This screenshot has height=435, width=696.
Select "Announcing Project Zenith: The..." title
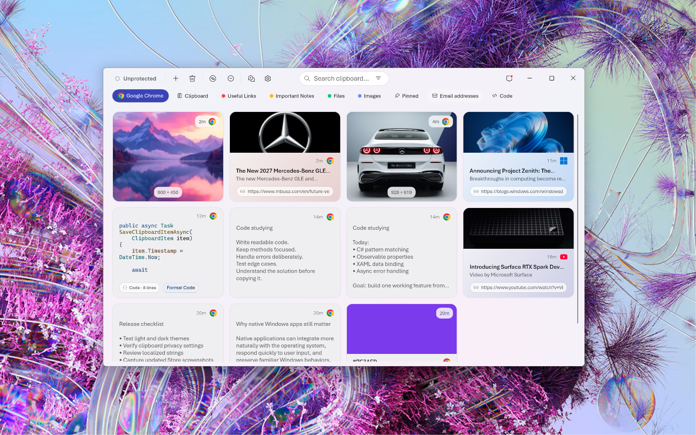(x=512, y=171)
